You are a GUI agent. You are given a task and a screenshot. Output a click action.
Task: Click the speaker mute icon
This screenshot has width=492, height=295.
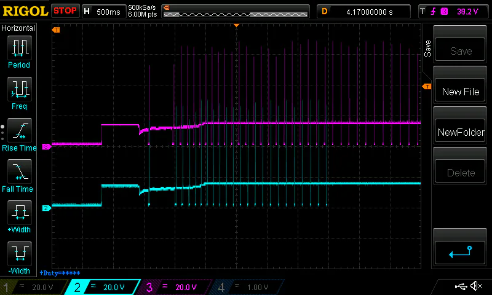click(x=476, y=286)
